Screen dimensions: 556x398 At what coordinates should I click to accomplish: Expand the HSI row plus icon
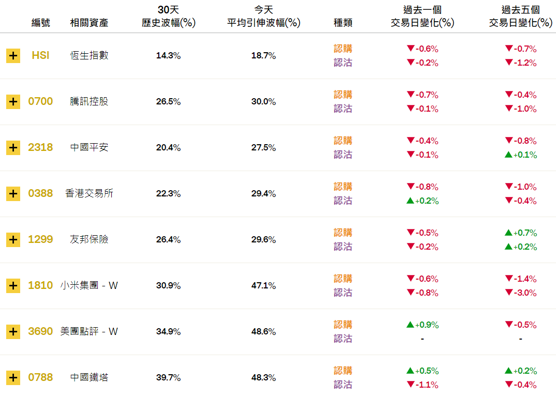(13, 56)
